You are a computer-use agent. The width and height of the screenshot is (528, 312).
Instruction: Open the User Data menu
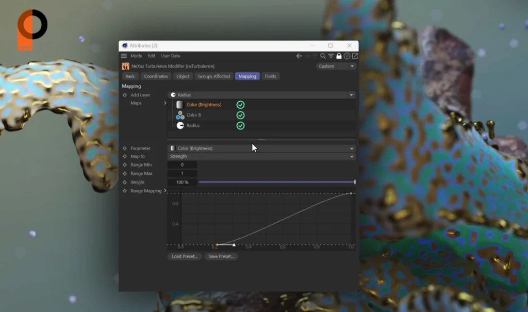pyautogui.click(x=171, y=56)
